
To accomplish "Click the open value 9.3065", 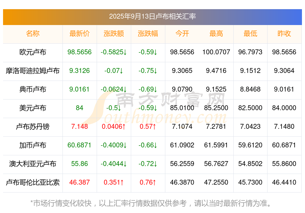I will tap(182, 71).
